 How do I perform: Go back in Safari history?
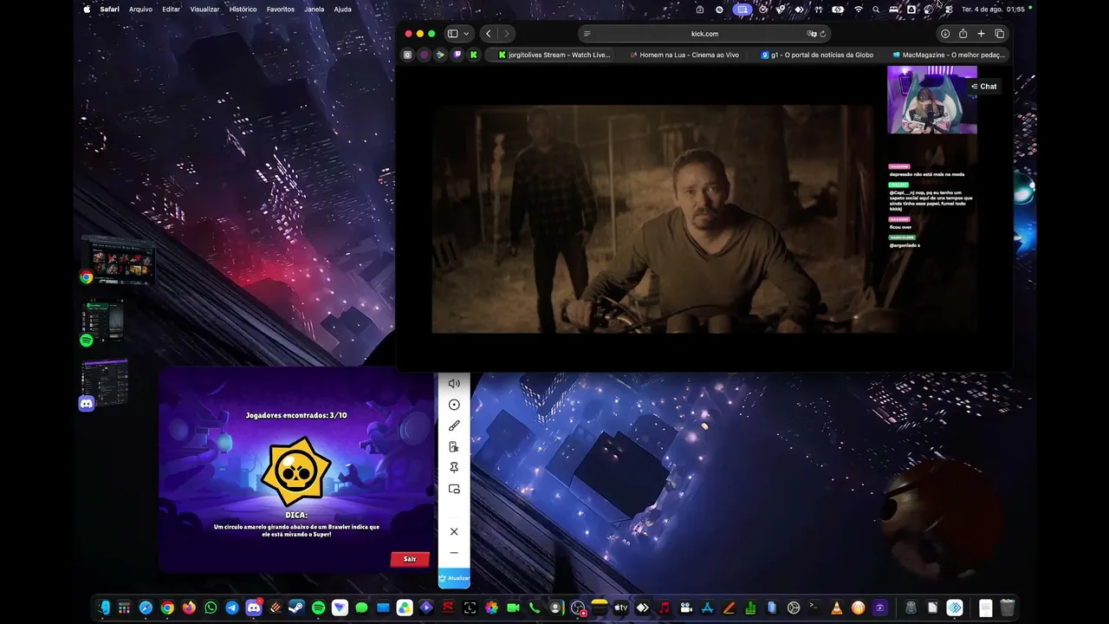(x=489, y=34)
